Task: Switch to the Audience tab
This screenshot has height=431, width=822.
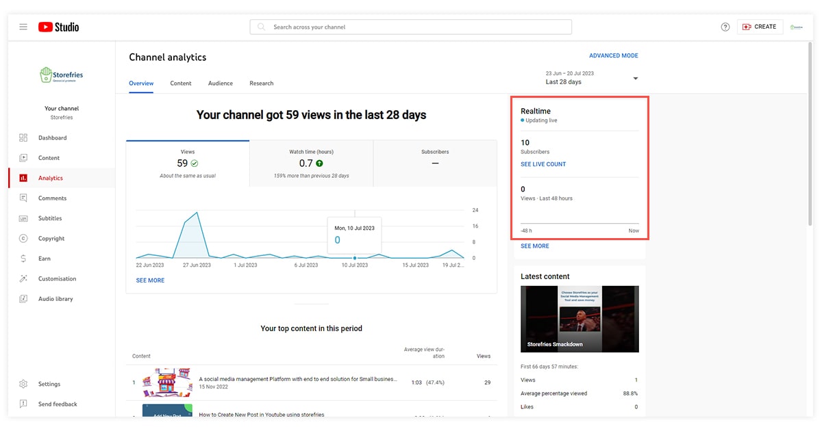Action: click(220, 83)
